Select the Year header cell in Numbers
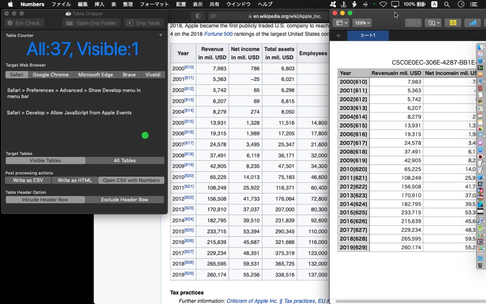This screenshot has width=486, height=304. [354, 73]
